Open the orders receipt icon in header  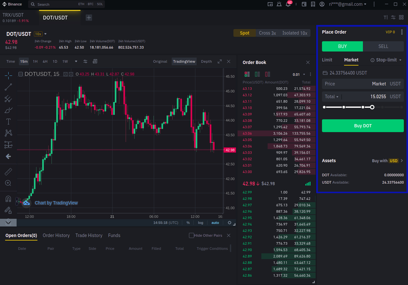click(313, 4)
